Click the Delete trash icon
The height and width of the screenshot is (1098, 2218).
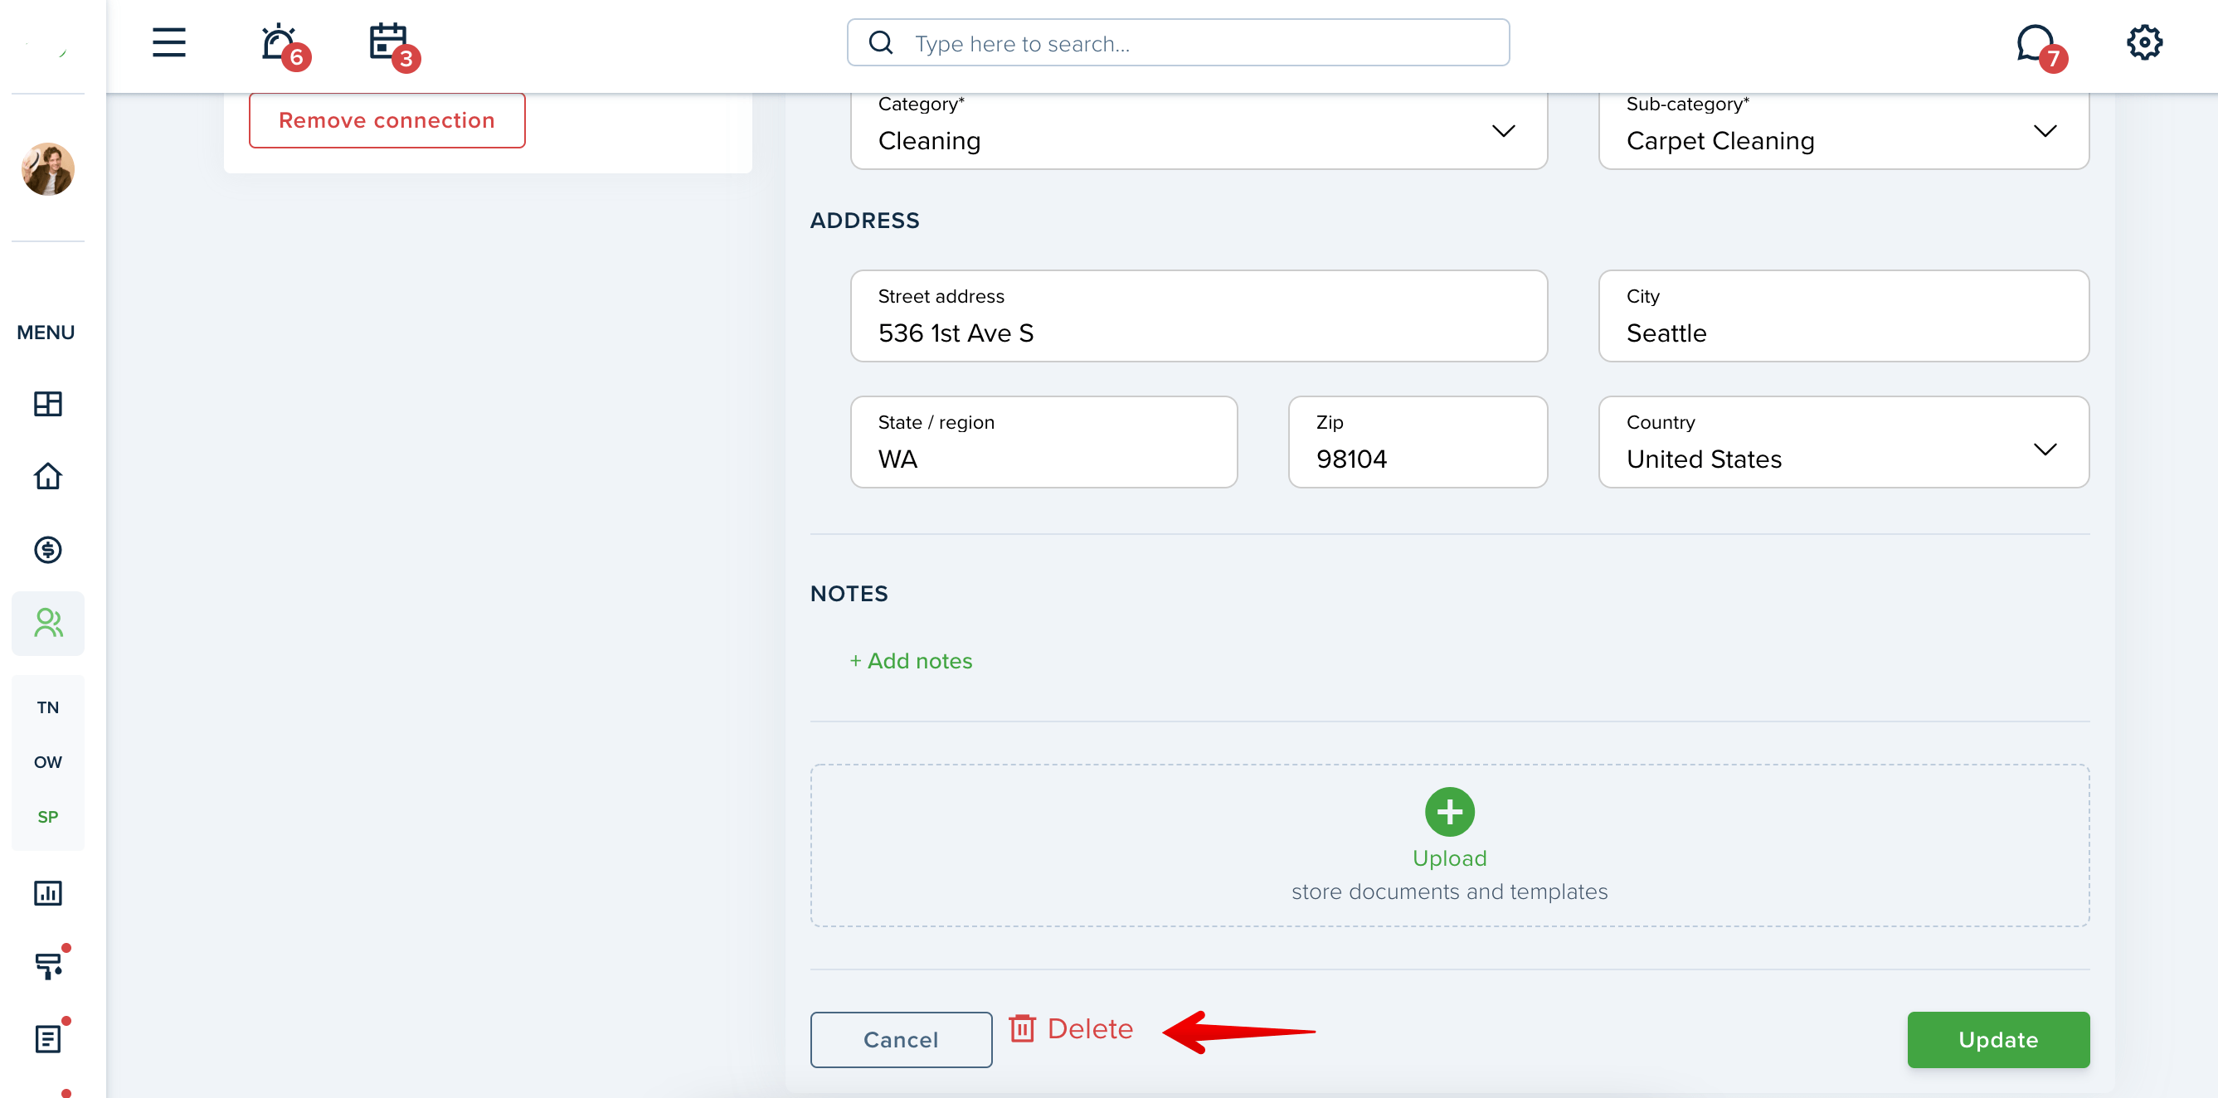point(1022,1028)
